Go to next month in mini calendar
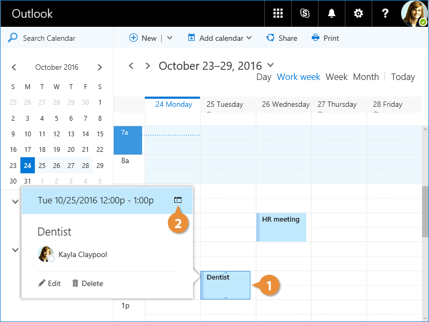Screen dimensions: 429x322 coord(100,68)
